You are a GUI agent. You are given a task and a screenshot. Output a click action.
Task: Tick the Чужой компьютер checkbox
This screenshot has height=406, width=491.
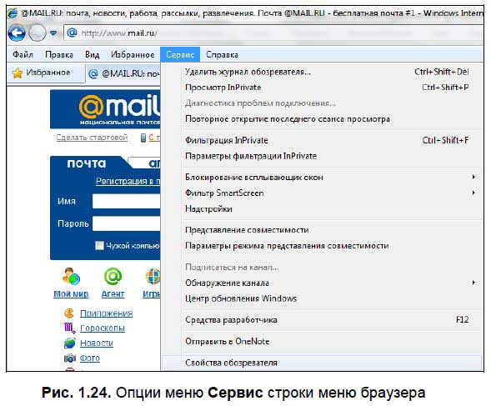coord(99,245)
